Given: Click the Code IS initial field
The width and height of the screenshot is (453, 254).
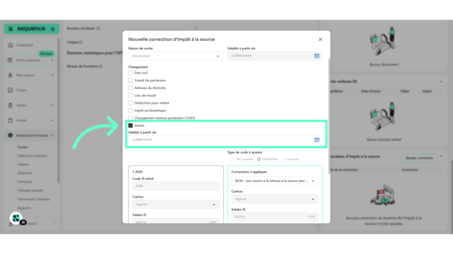Looking at the screenshot, I should (176, 186).
